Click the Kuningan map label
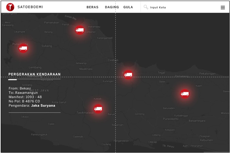 pos(108,81)
